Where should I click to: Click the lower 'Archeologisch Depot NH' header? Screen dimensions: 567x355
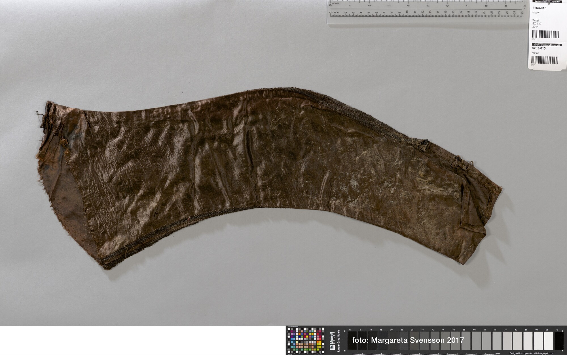[546, 45]
